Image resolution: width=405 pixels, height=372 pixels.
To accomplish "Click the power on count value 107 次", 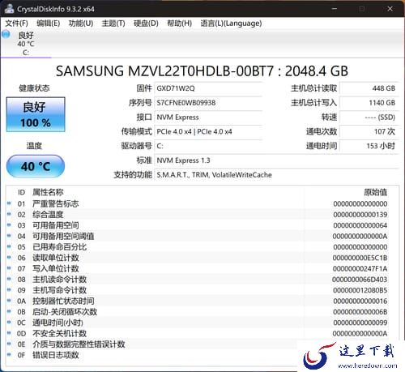I will (369, 132).
